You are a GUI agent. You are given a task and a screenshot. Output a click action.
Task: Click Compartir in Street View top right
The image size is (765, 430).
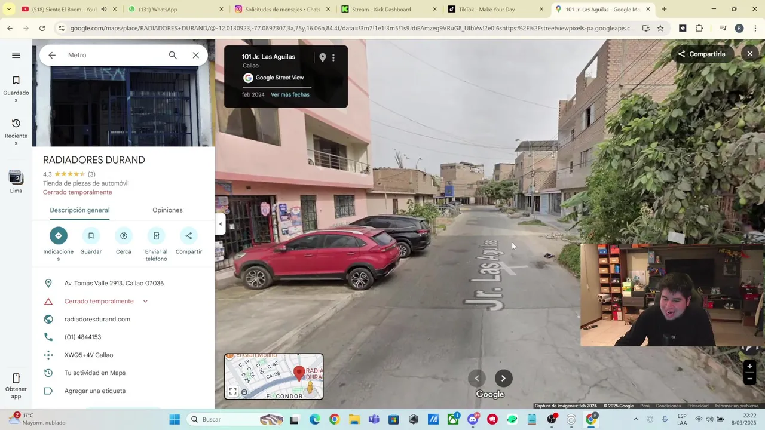click(702, 54)
